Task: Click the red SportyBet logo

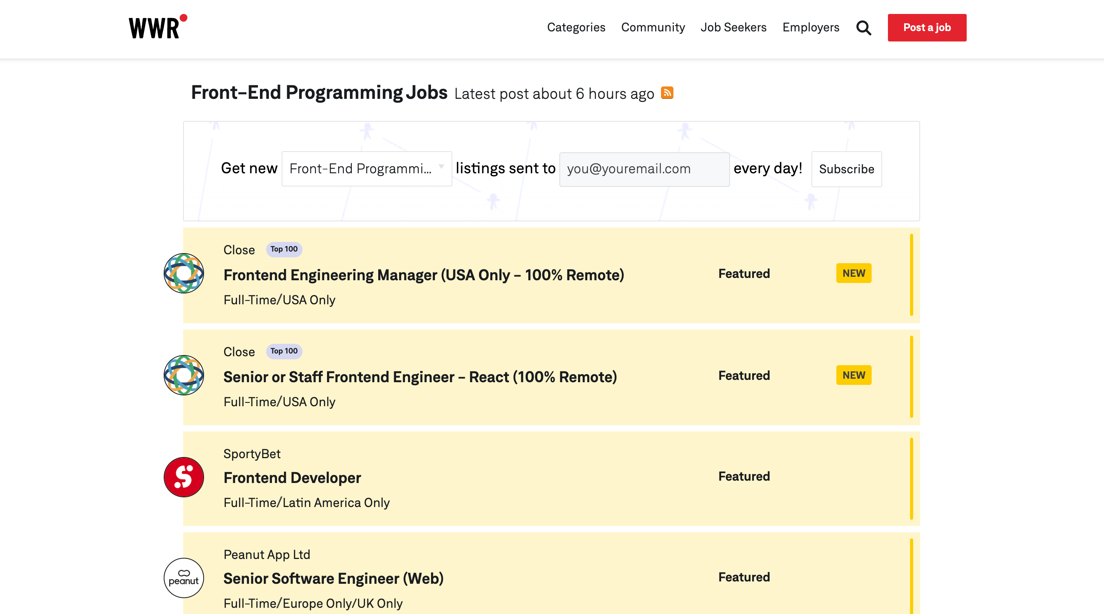Action: click(184, 476)
